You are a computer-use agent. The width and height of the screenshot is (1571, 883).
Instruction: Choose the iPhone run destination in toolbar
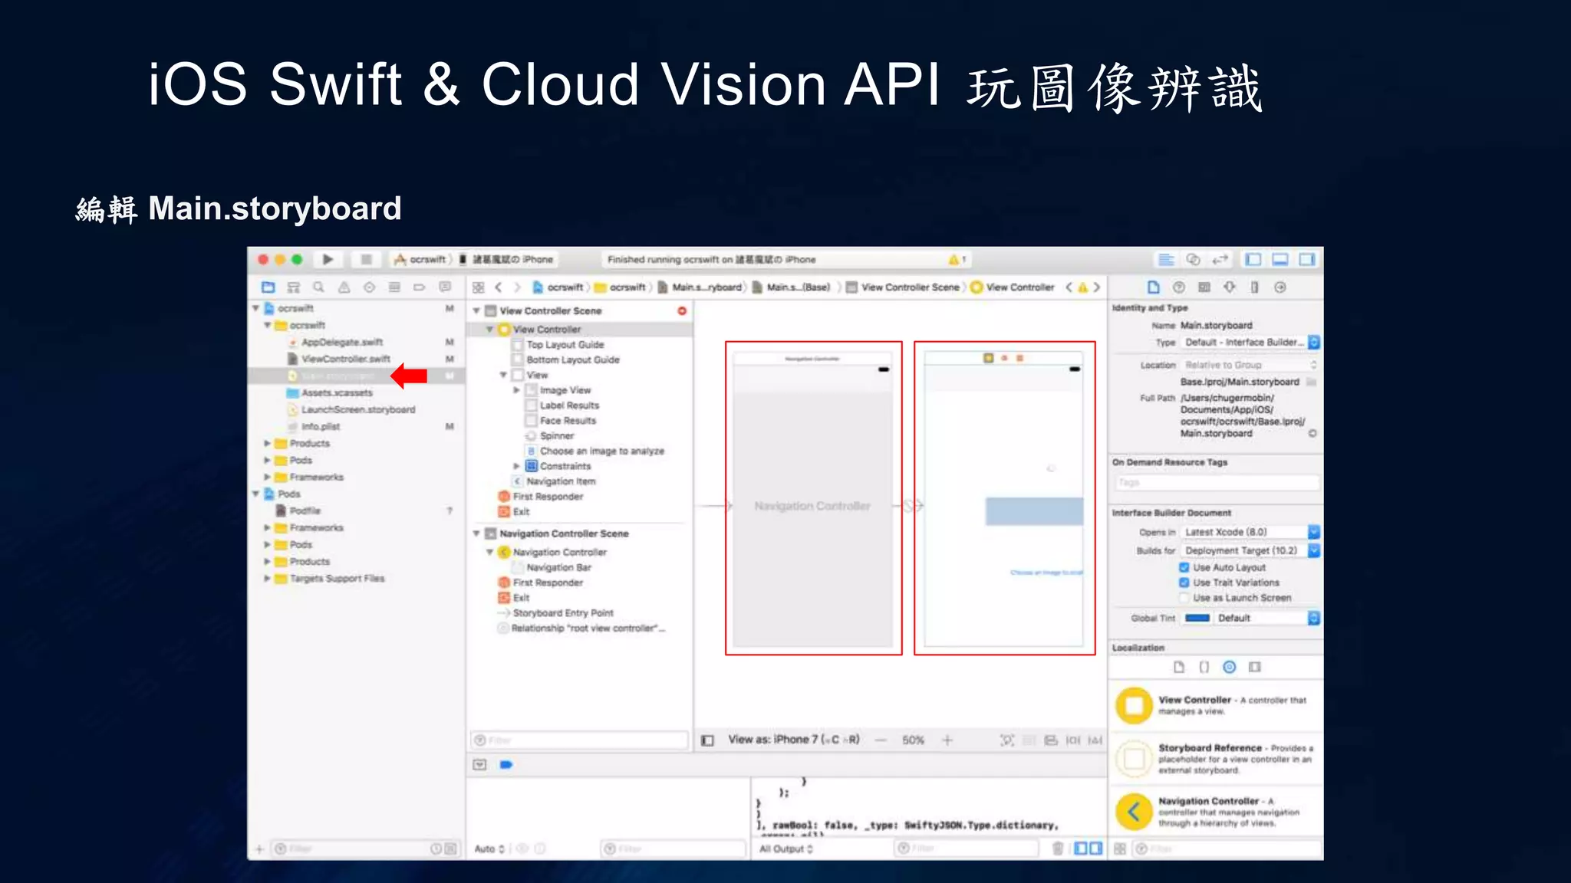click(506, 259)
